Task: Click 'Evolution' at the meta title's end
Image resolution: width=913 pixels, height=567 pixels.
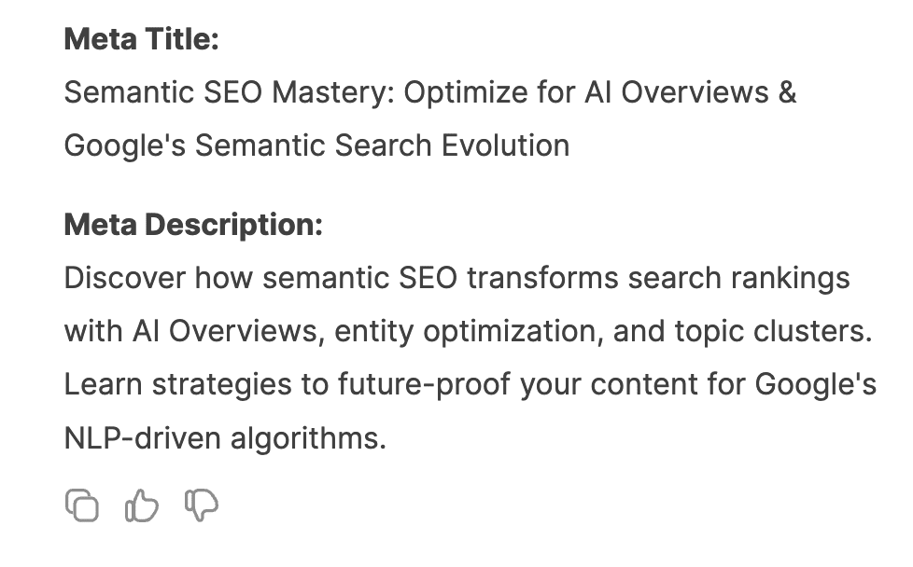Action: (x=505, y=145)
